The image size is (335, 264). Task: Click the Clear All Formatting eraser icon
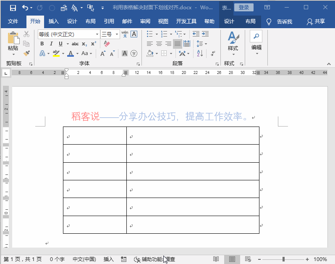coord(107,44)
